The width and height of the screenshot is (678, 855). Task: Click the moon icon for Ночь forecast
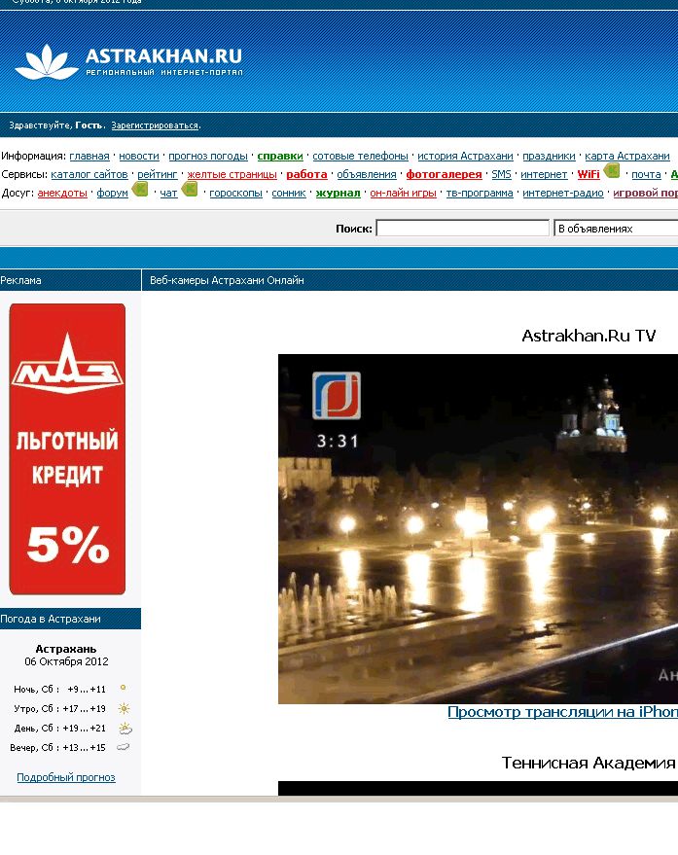tap(124, 688)
